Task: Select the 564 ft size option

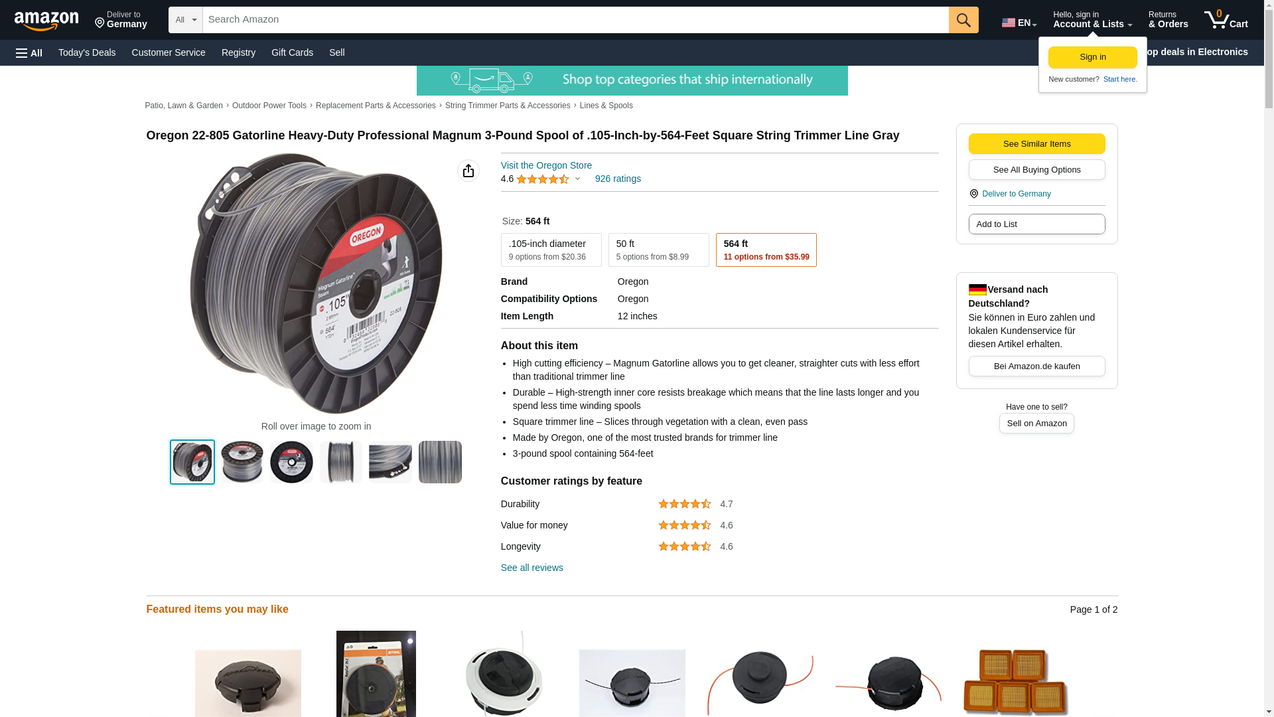Action: pos(766,250)
